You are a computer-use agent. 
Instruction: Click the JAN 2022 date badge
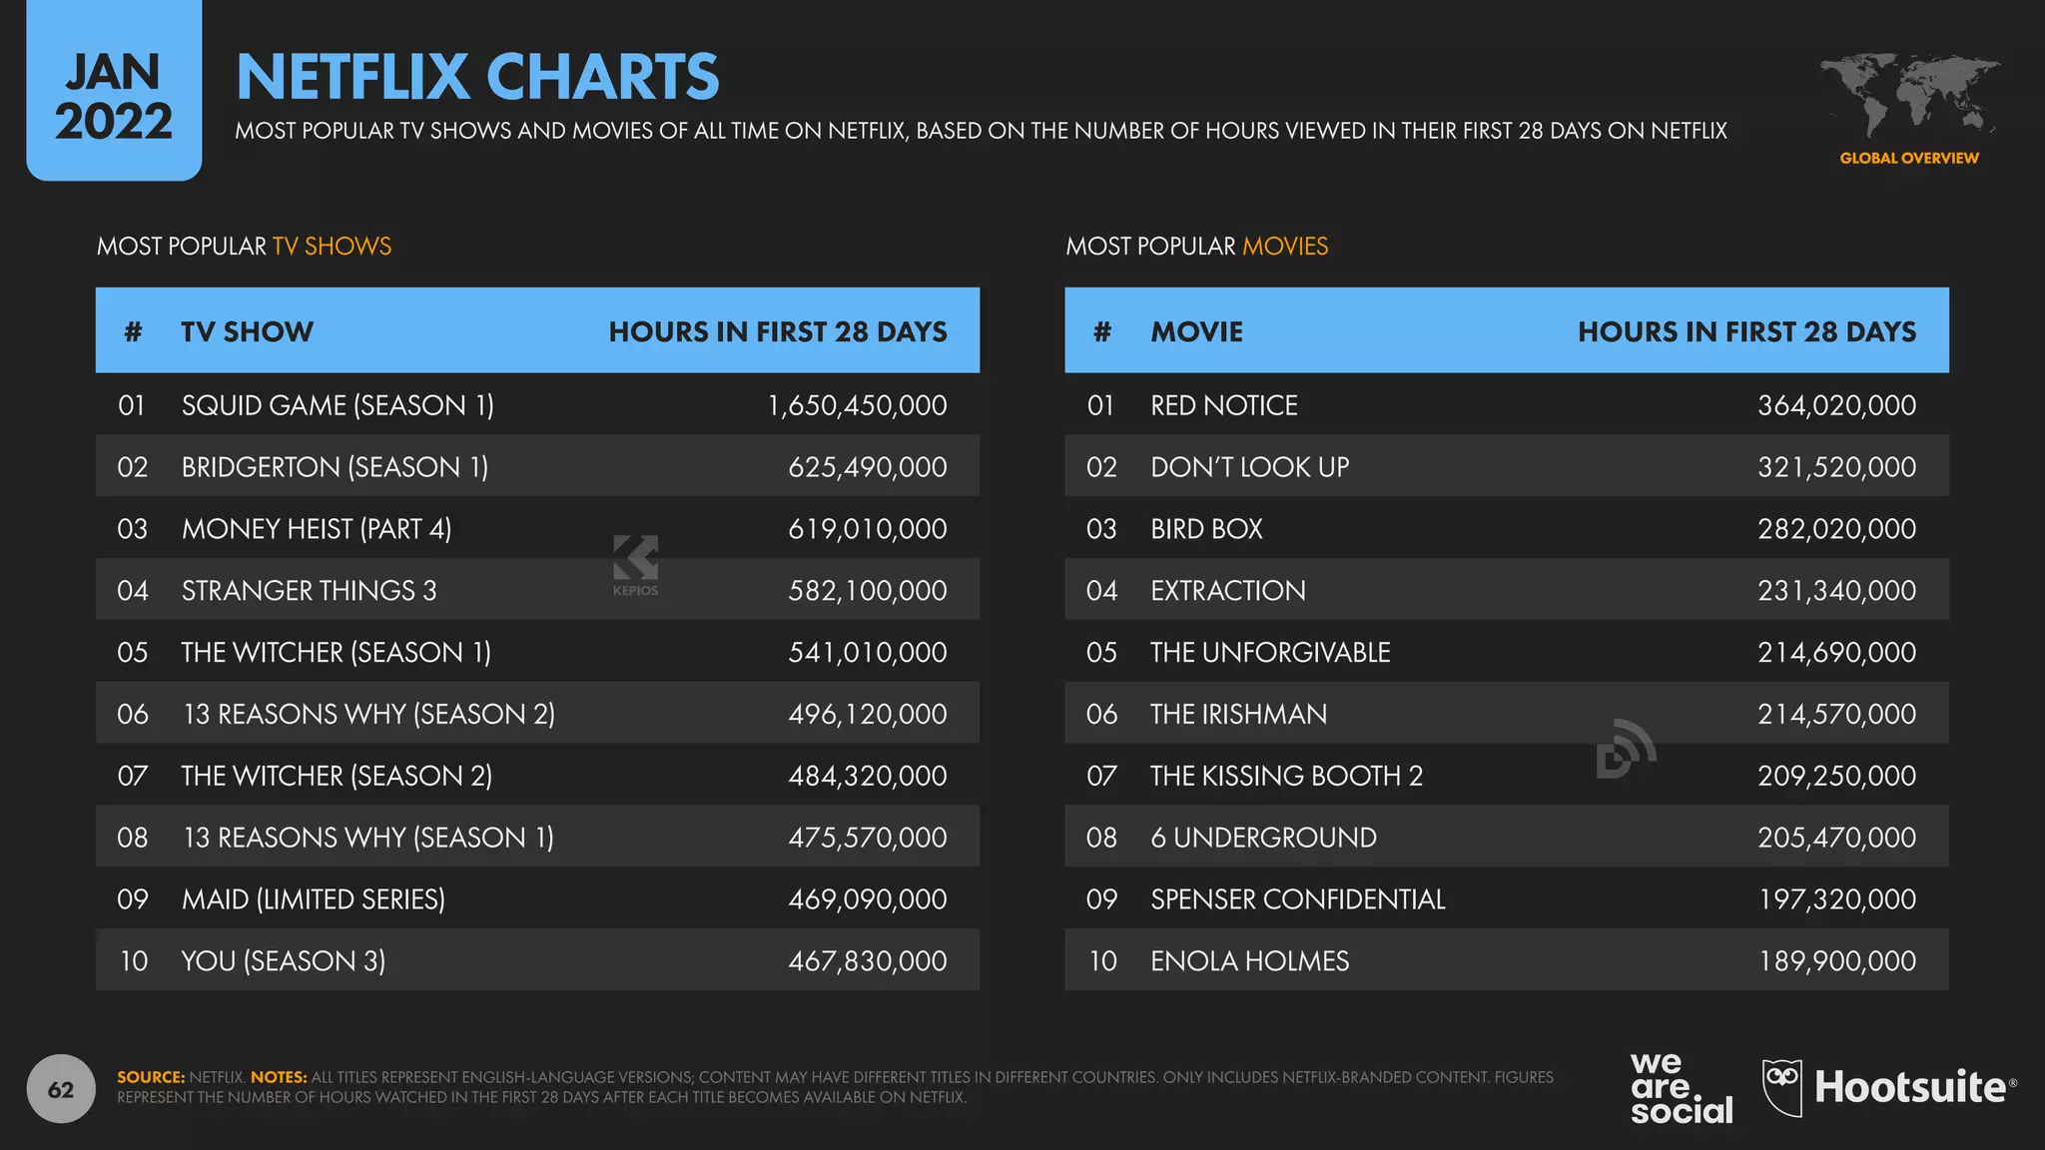click(114, 97)
